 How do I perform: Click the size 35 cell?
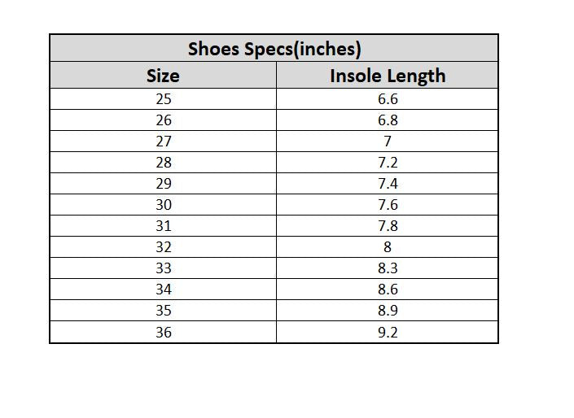163,311
